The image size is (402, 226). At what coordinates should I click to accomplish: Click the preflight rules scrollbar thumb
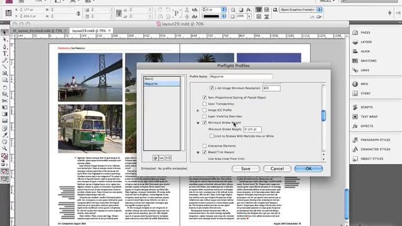(323, 116)
